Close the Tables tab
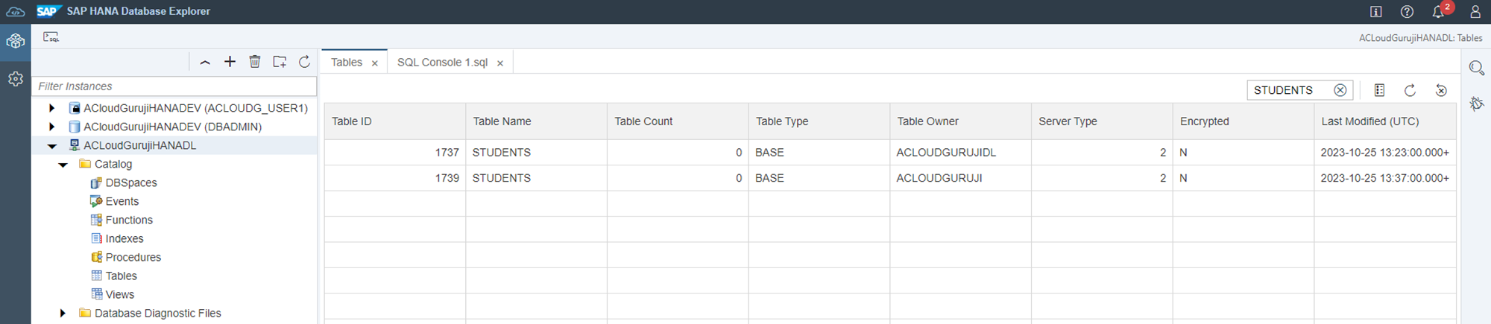 (375, 63)
